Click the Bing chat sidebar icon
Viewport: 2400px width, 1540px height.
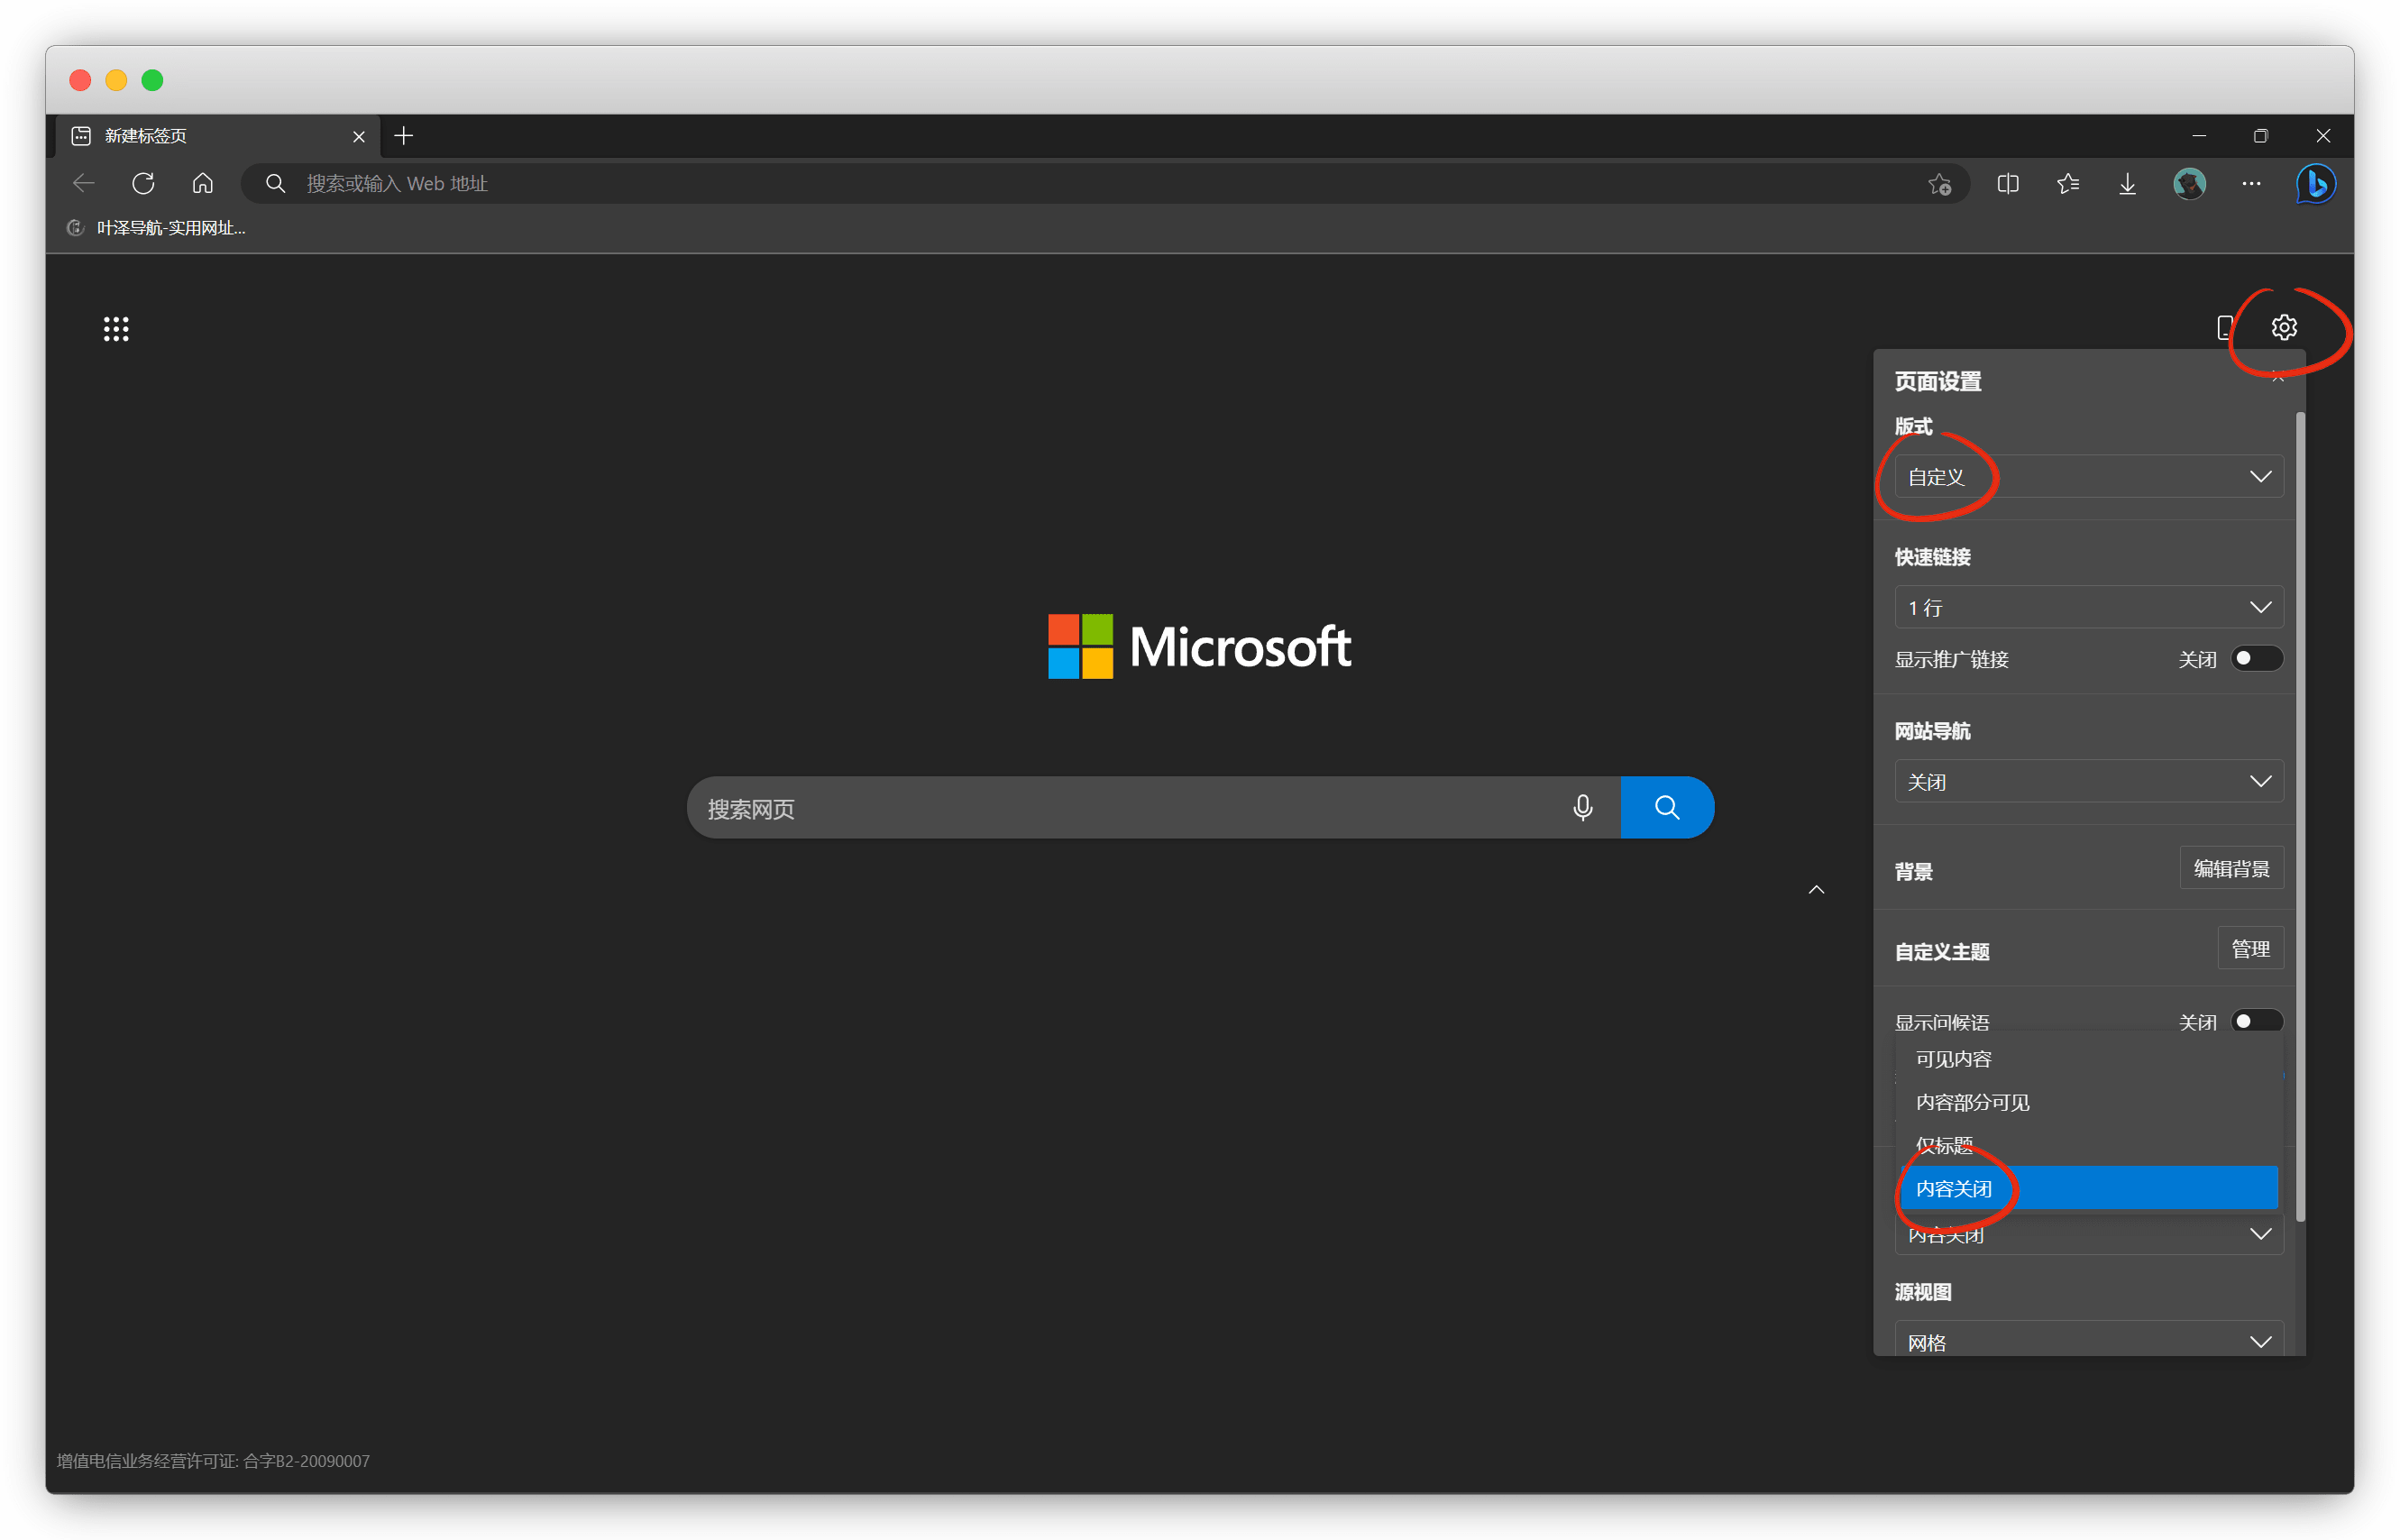point(2316,183)
